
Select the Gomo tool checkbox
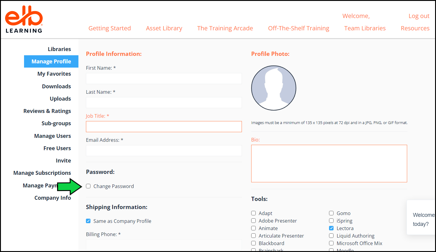click(x=331, y=213)
